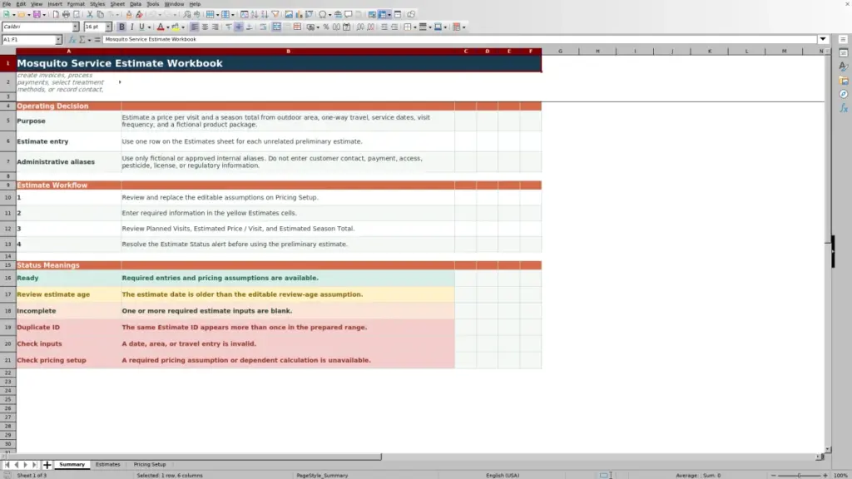Click the zoom out minus button
The image size is (852, 479).
(x=773, y=475)
